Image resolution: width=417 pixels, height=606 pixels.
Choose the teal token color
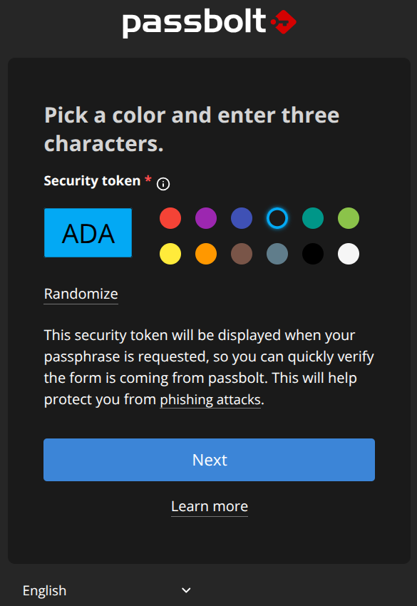point(313,218)
